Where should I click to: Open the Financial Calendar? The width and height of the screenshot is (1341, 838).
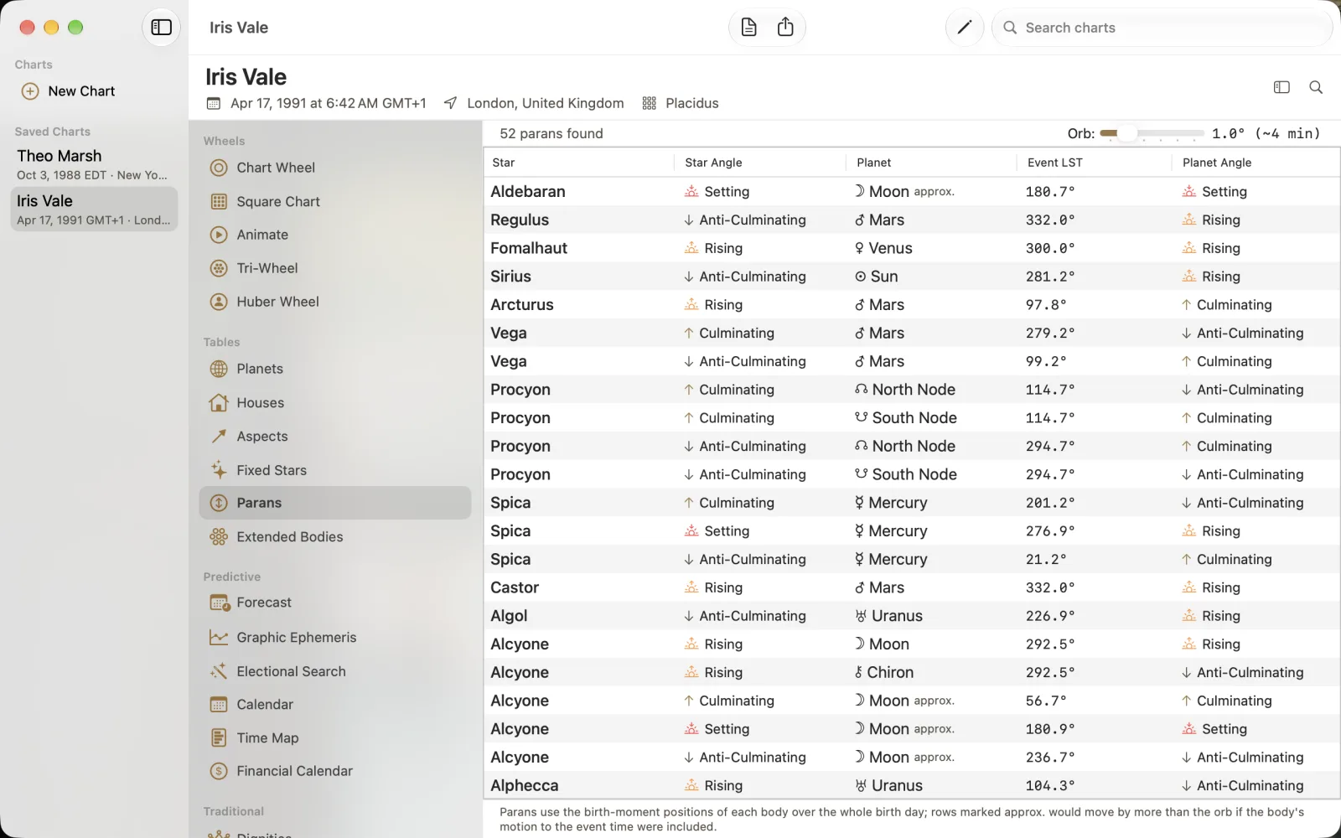335,771
